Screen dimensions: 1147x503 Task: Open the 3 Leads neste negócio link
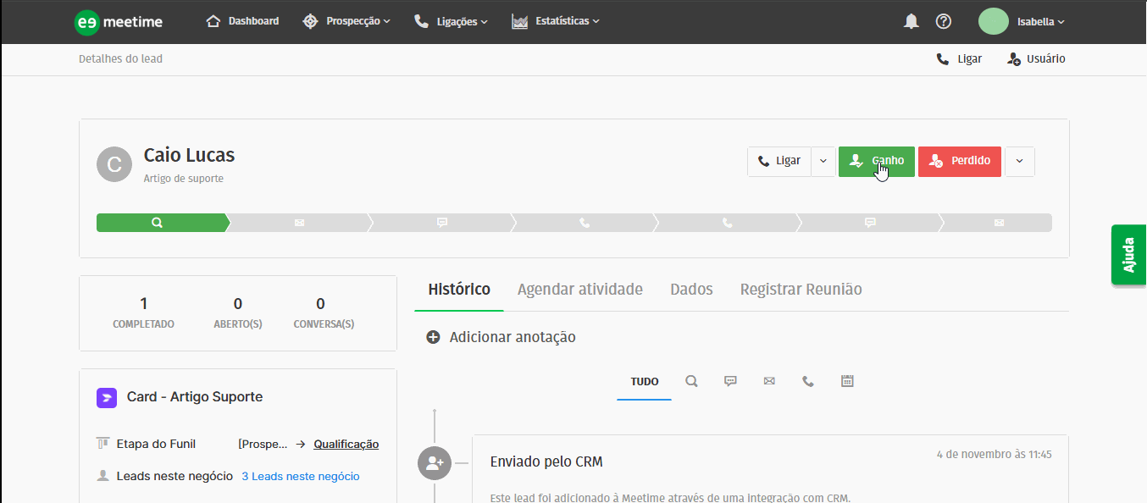(x=300, y=477)
